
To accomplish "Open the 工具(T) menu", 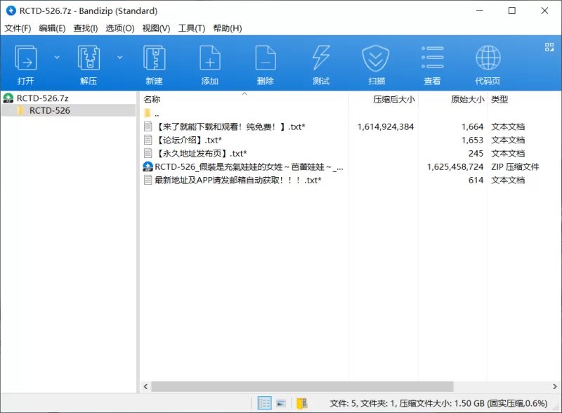I will tap(192, 28).
